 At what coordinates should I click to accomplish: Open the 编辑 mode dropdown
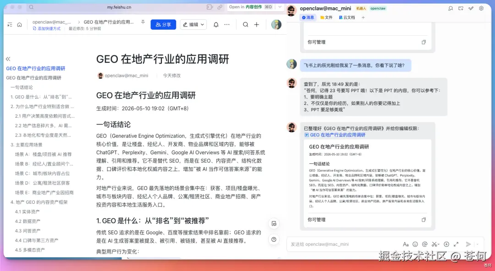point(193,25)
